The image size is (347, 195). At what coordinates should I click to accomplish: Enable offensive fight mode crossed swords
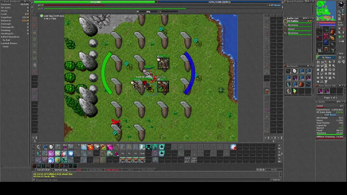point(339,28)
